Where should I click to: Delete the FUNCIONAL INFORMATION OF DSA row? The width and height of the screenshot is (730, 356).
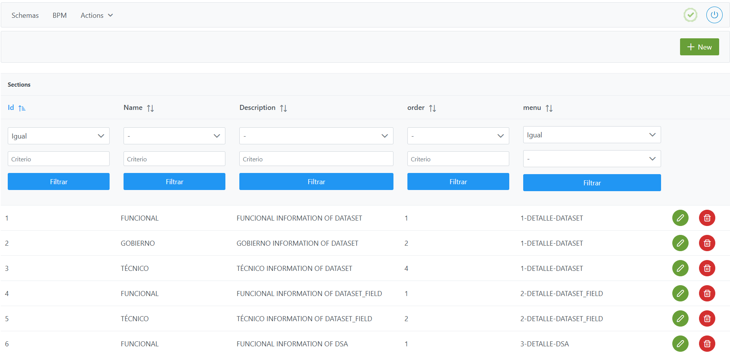707,344
